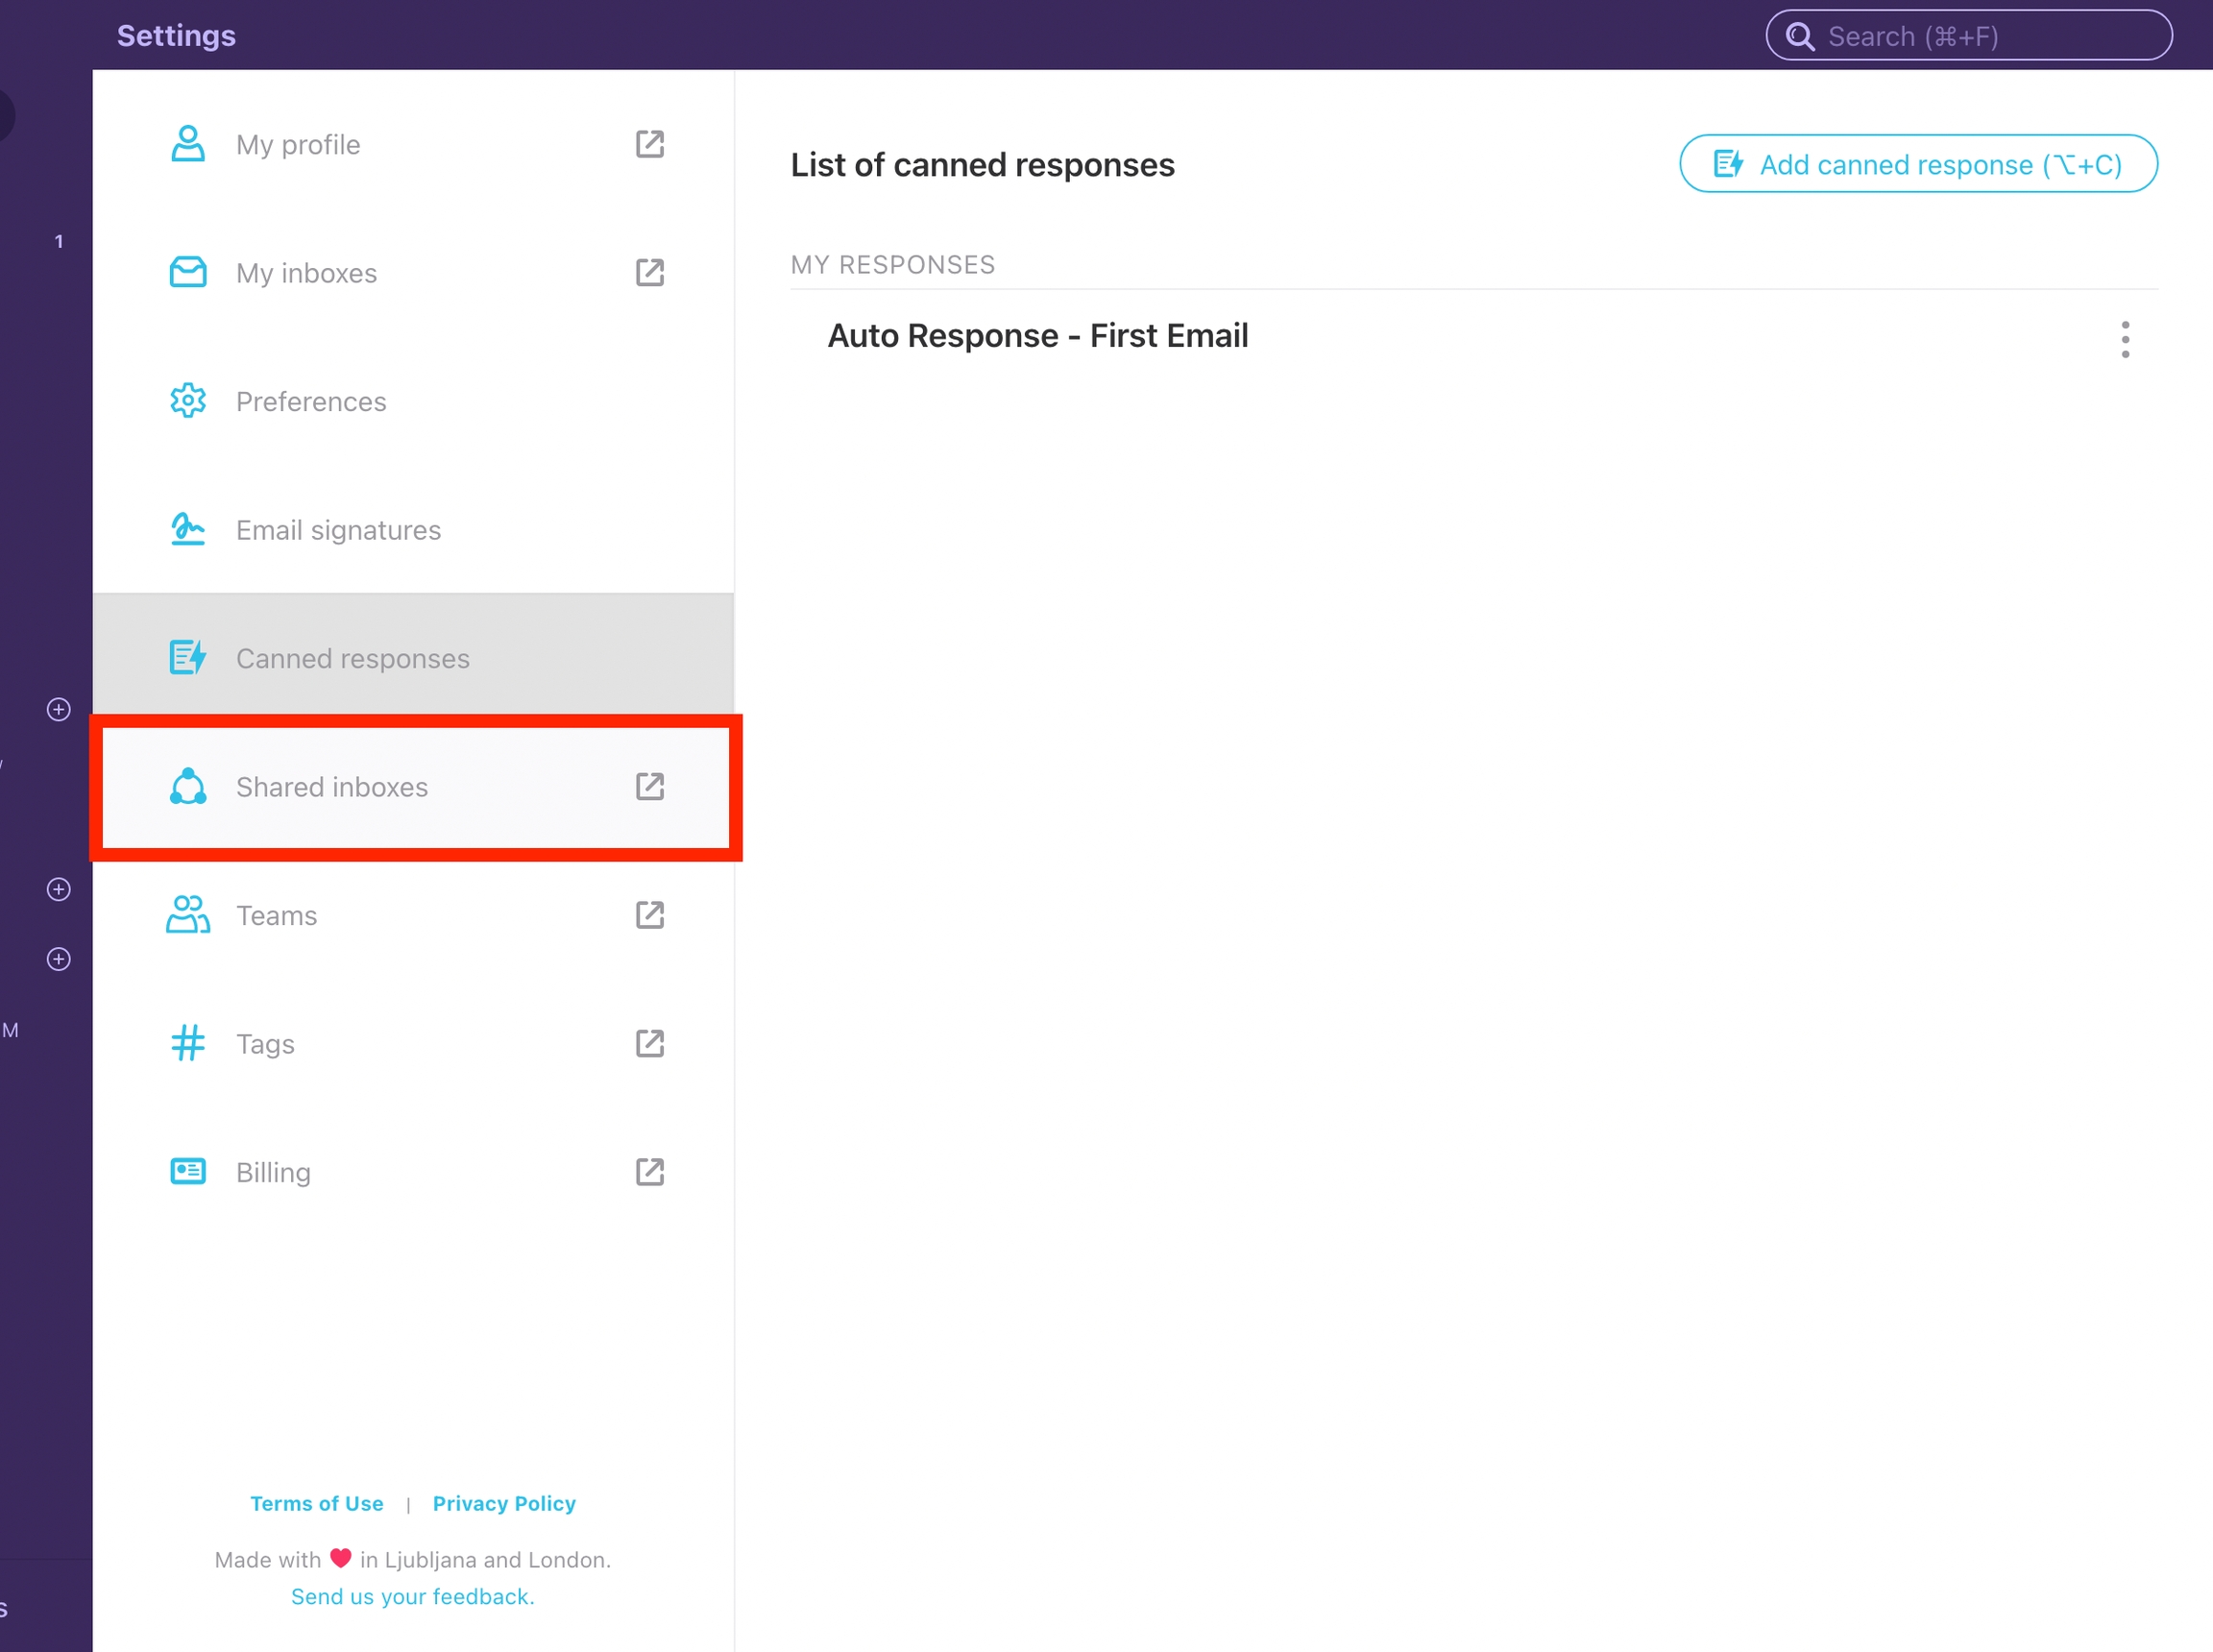
Task: Go to Teams settings section
Action: pyautogui.click(x=276, y=915)
